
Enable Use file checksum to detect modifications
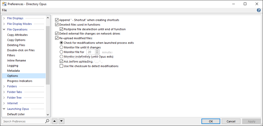point(61,66)
